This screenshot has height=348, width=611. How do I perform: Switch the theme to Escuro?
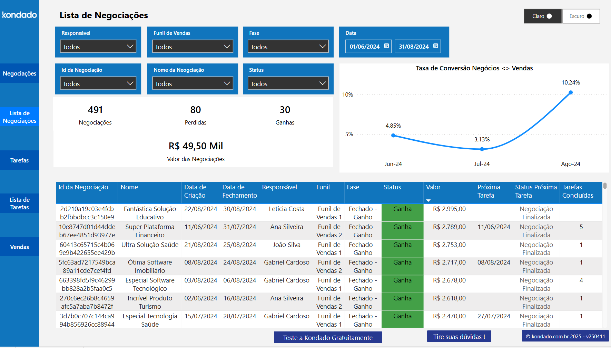pyautogui.click(x=581, y=16)
